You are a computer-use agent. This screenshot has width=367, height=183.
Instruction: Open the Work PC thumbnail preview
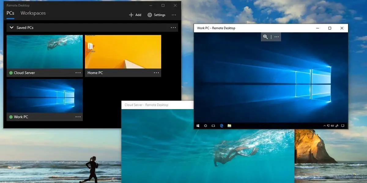point(45,96)
